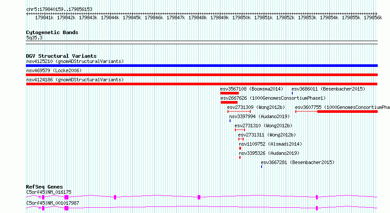
Task: Click the 179853k ruler tick label
Action: [x=307, y=17]
